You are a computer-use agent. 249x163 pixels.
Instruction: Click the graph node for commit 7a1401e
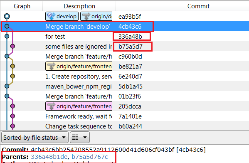pyautogui.click(x=12, y=116)
